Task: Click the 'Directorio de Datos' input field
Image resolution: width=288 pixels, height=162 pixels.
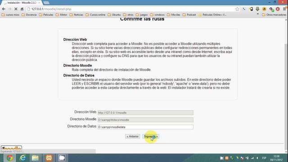Action: [145, 127]
